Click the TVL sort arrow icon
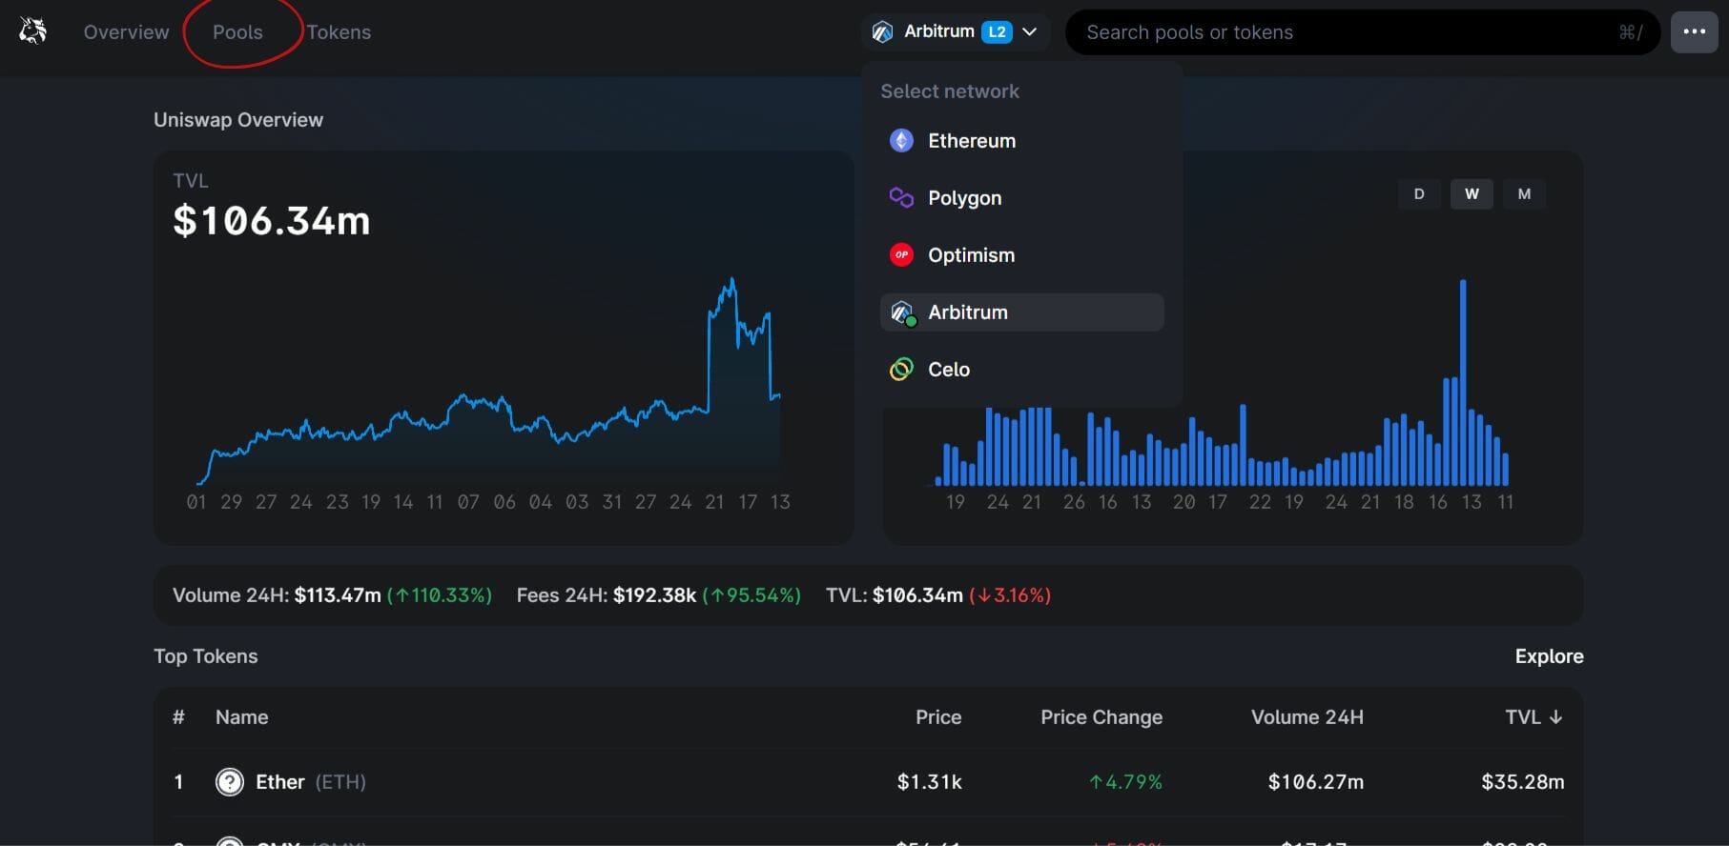This screenshot has width=1729, height=846. [1555, 717]
